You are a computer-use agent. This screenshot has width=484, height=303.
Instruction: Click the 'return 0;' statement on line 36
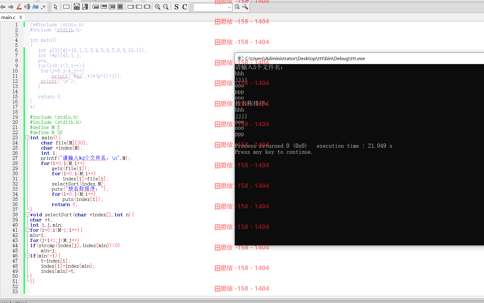point(64,204)
